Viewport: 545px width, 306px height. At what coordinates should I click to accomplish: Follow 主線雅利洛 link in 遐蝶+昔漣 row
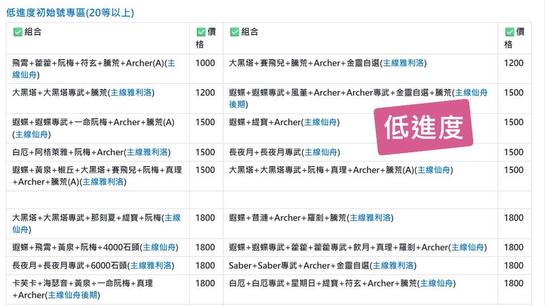point(370,218)
